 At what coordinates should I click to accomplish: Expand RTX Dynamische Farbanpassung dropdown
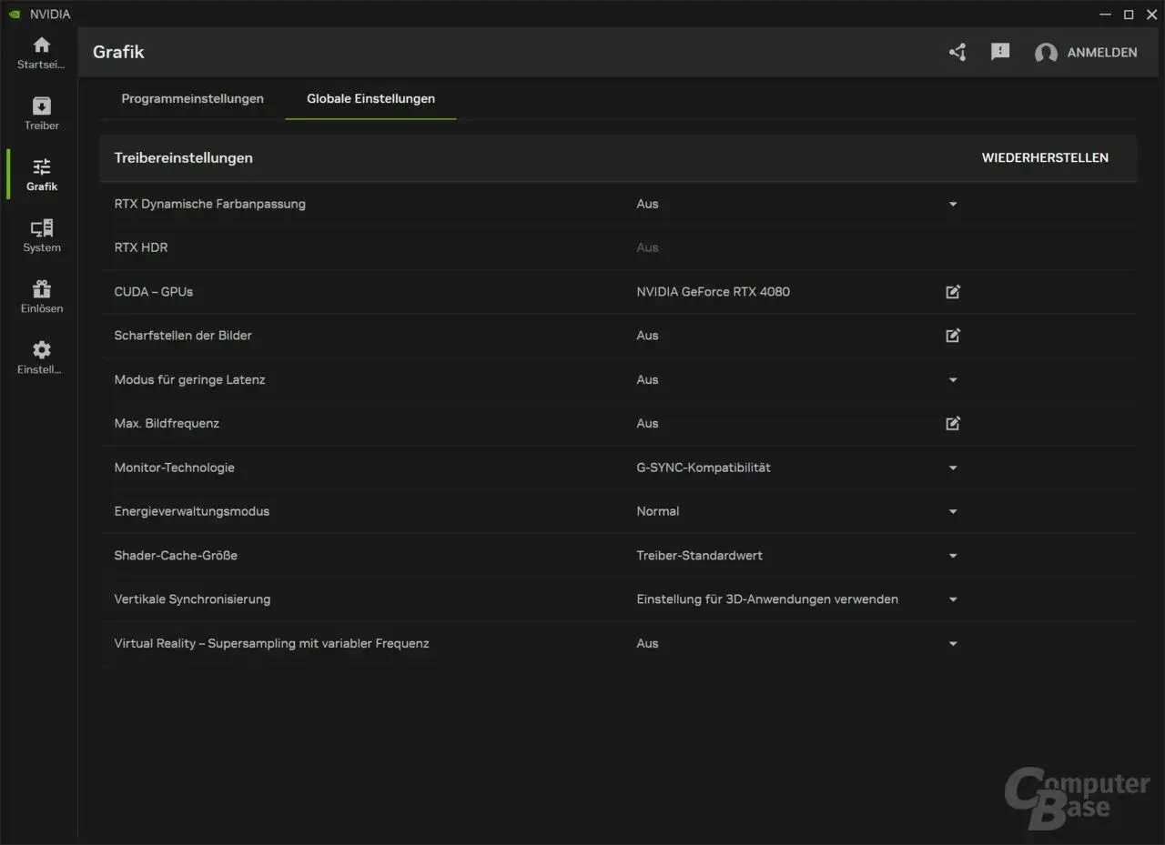coord(953,205)
